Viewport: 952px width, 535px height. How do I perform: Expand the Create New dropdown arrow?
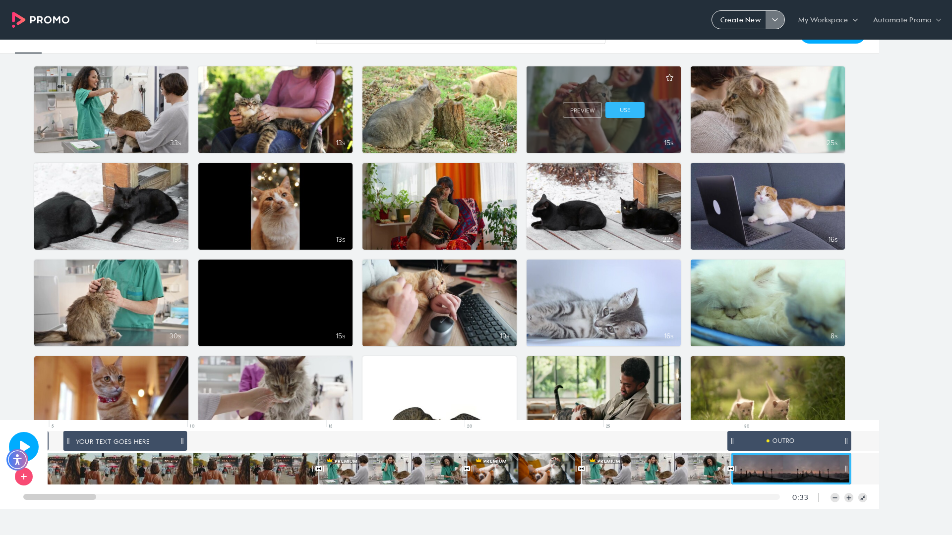pyautogui.click(x=775, y=20)
